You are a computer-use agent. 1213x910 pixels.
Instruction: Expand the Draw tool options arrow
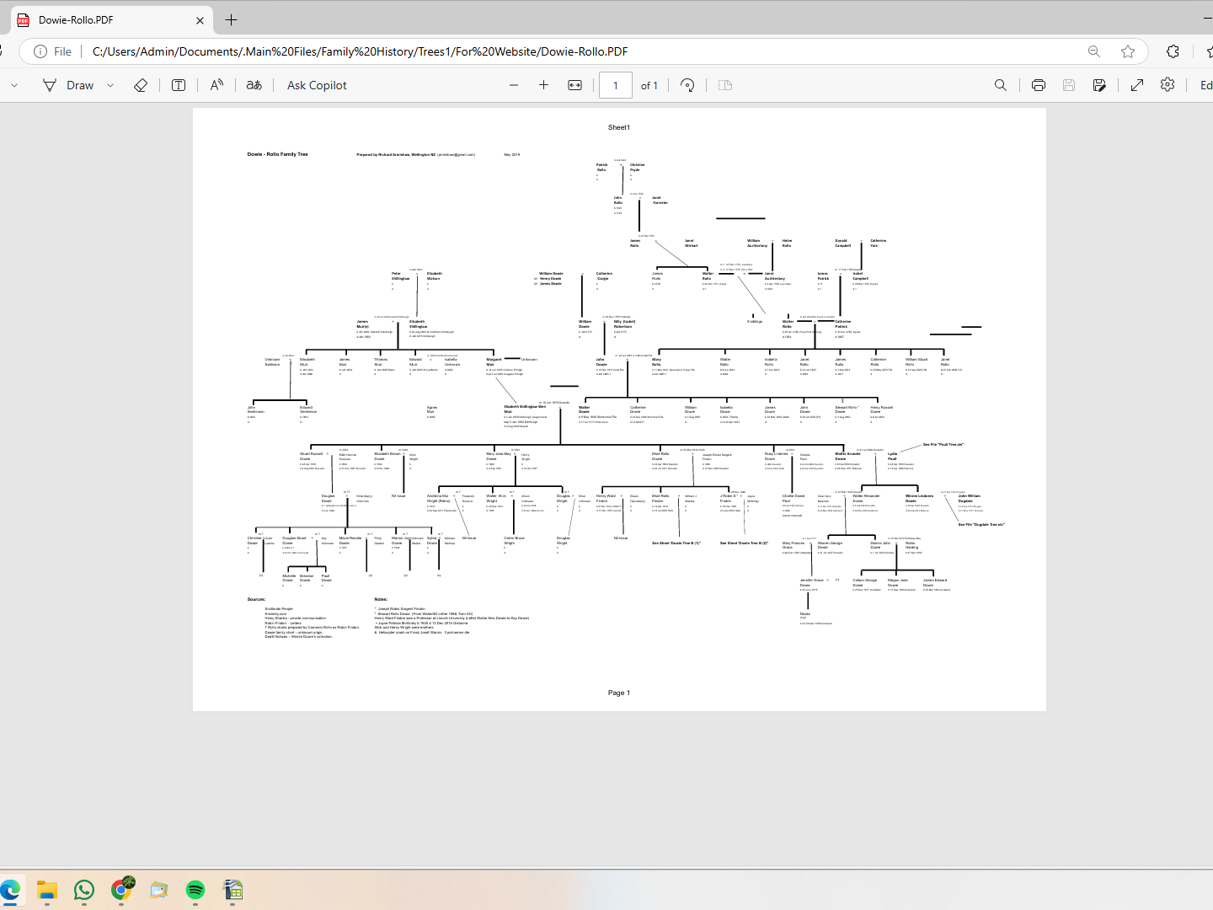[110, 85]
